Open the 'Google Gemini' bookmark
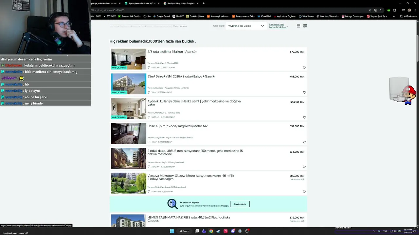This screenshot has height=235, width=419. [161, 16]
